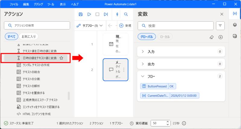Open the Images sidebar icon

pos(235,36)
